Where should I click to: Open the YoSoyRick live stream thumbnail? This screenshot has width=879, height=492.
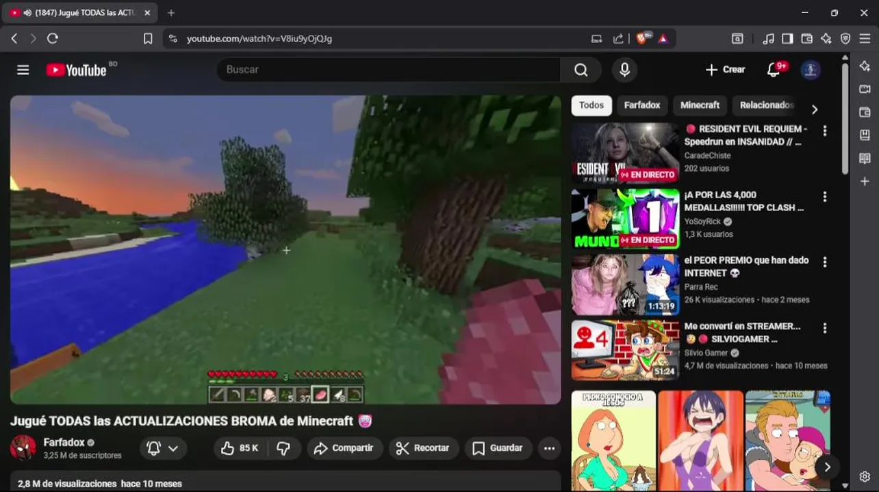point(625,219)
